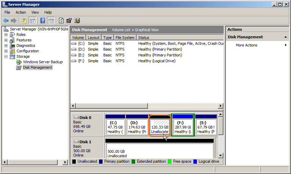This screenshot has width=291, height=174.
Task: Click More Actions in Actions pane
Action: 246,45
